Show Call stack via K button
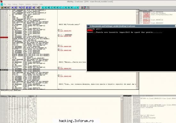The width and height of the screenshot is (176, 123). (66, 7)
